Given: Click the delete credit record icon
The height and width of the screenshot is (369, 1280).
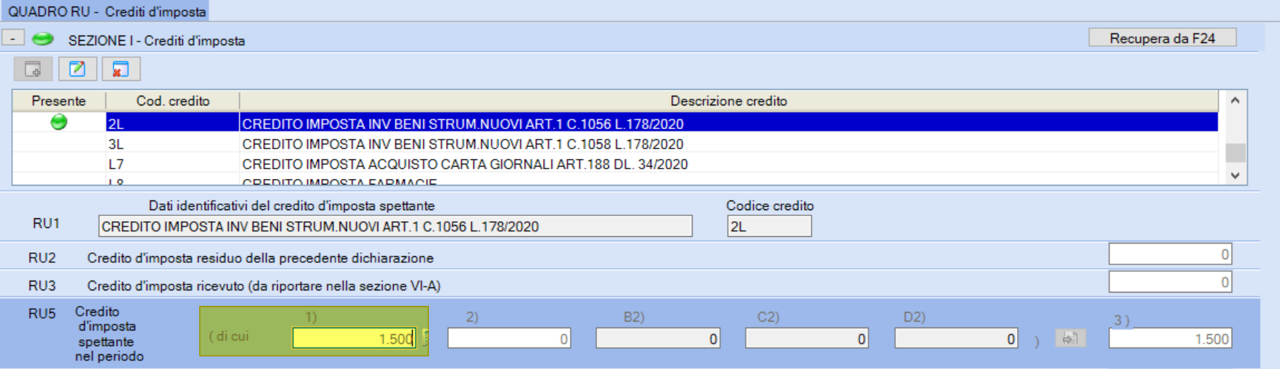Looking at the screenshot, I should pyautogui.click(x=120, y=69).
